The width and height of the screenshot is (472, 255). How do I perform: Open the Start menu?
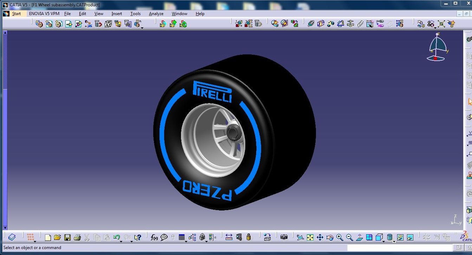17,14
